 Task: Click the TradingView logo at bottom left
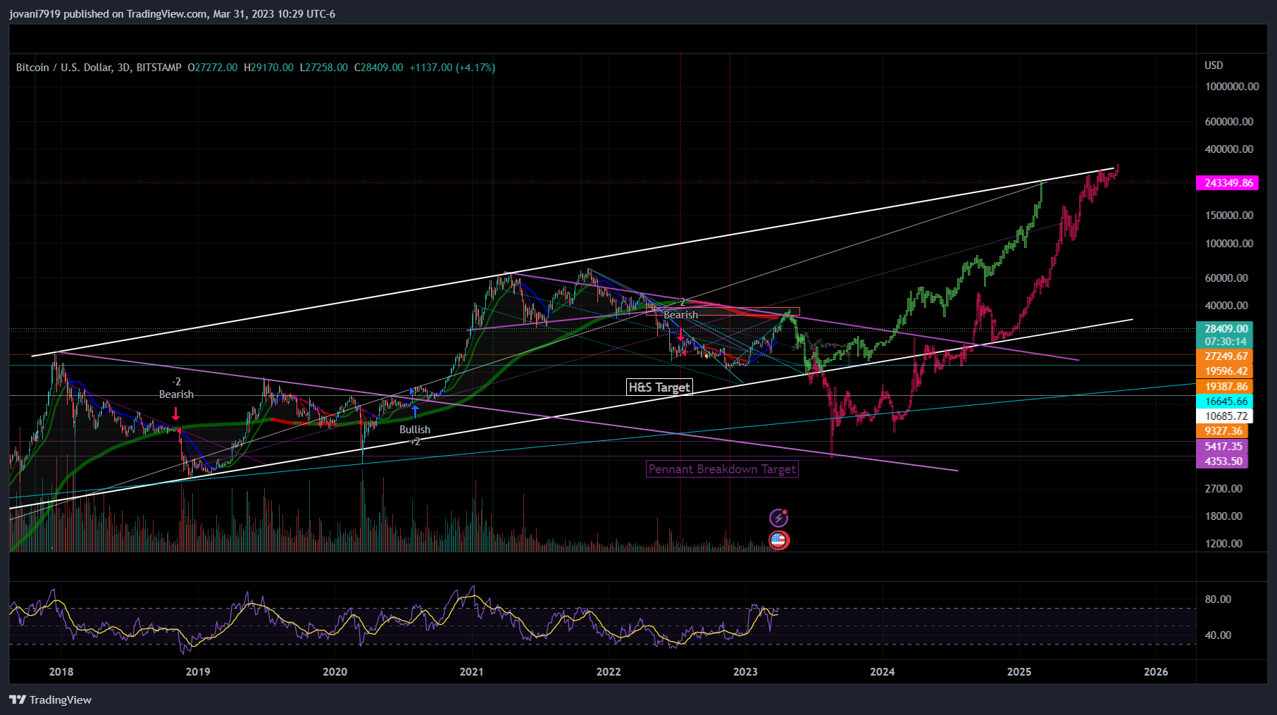[x=51, y=700]
